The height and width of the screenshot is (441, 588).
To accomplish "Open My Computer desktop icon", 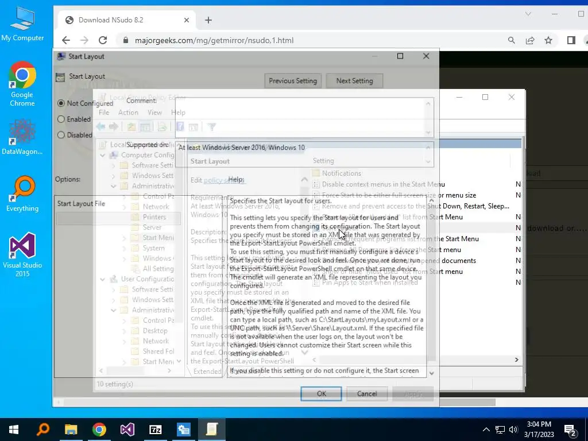I will point(22,24).
